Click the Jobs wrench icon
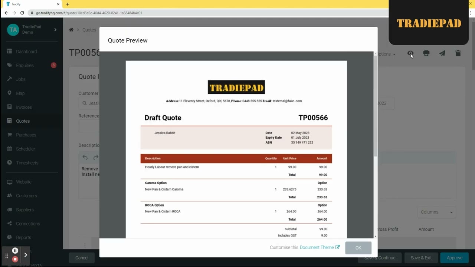 pos(10,79)
